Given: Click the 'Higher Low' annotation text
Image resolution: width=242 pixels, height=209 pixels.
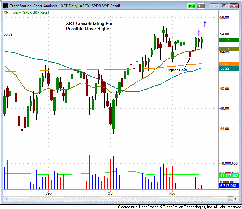Looking at the screenshot, I should 177,70.
